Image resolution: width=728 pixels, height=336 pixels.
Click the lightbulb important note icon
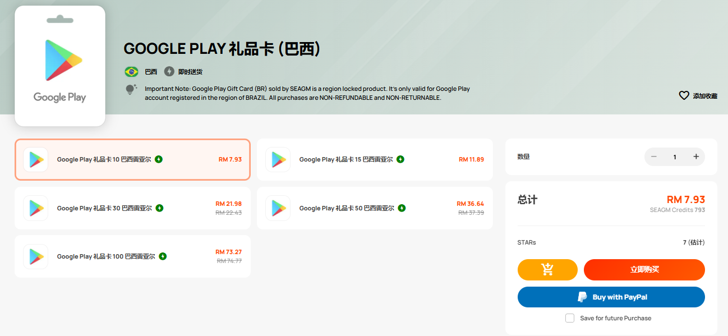(131, 89)
